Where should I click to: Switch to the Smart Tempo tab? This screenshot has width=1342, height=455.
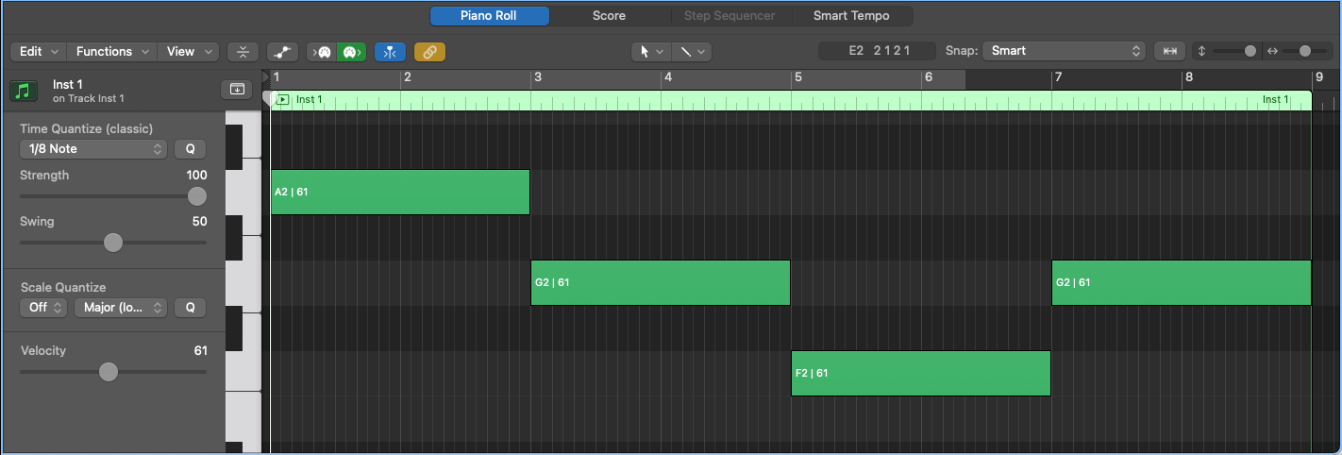click(x=851, y=16)
